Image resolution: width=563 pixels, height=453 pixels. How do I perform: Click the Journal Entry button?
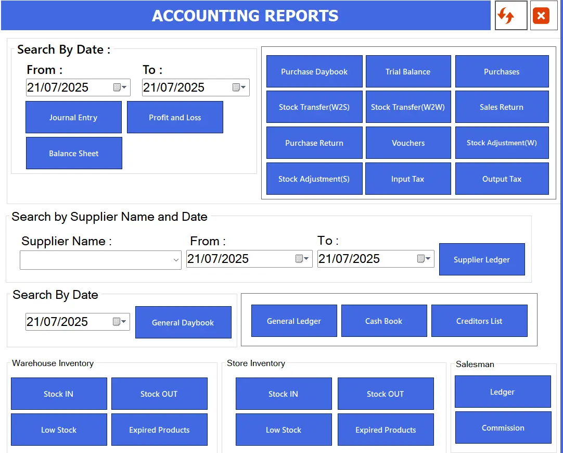coord(73,118)
